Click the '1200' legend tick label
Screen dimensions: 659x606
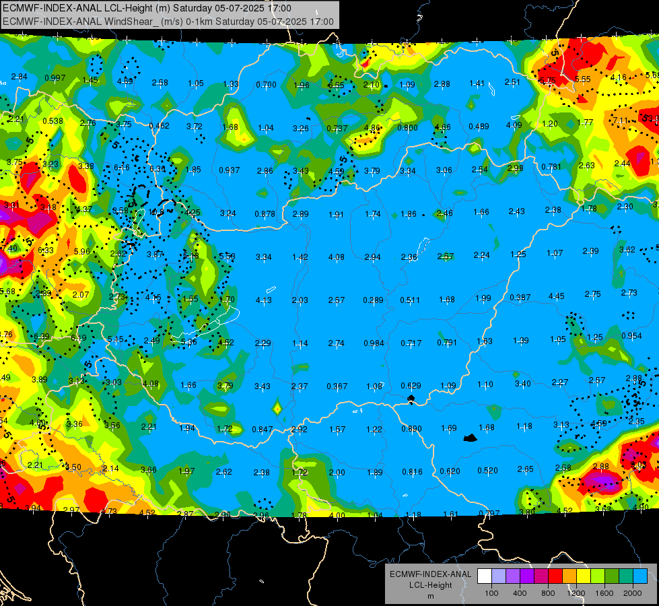coord(576,593)
